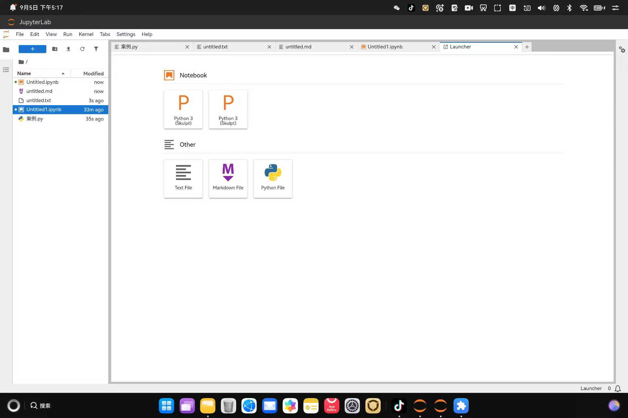The width and height of the screenshot is (628, 418).
Task: Close the Launcher tab
Action: tap(516, 47)
